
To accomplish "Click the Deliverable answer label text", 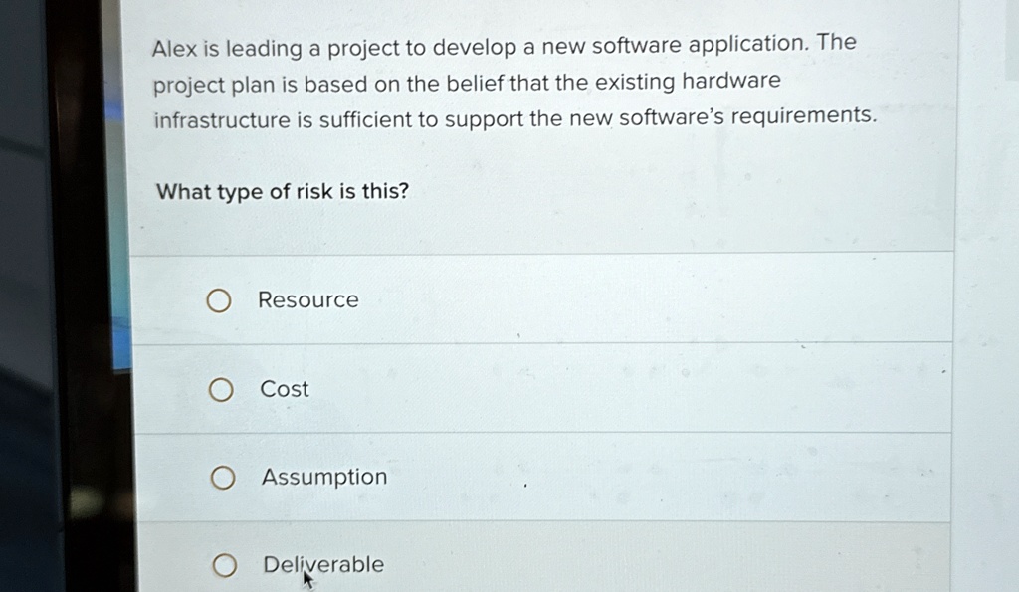I will [x=322, y=564].
